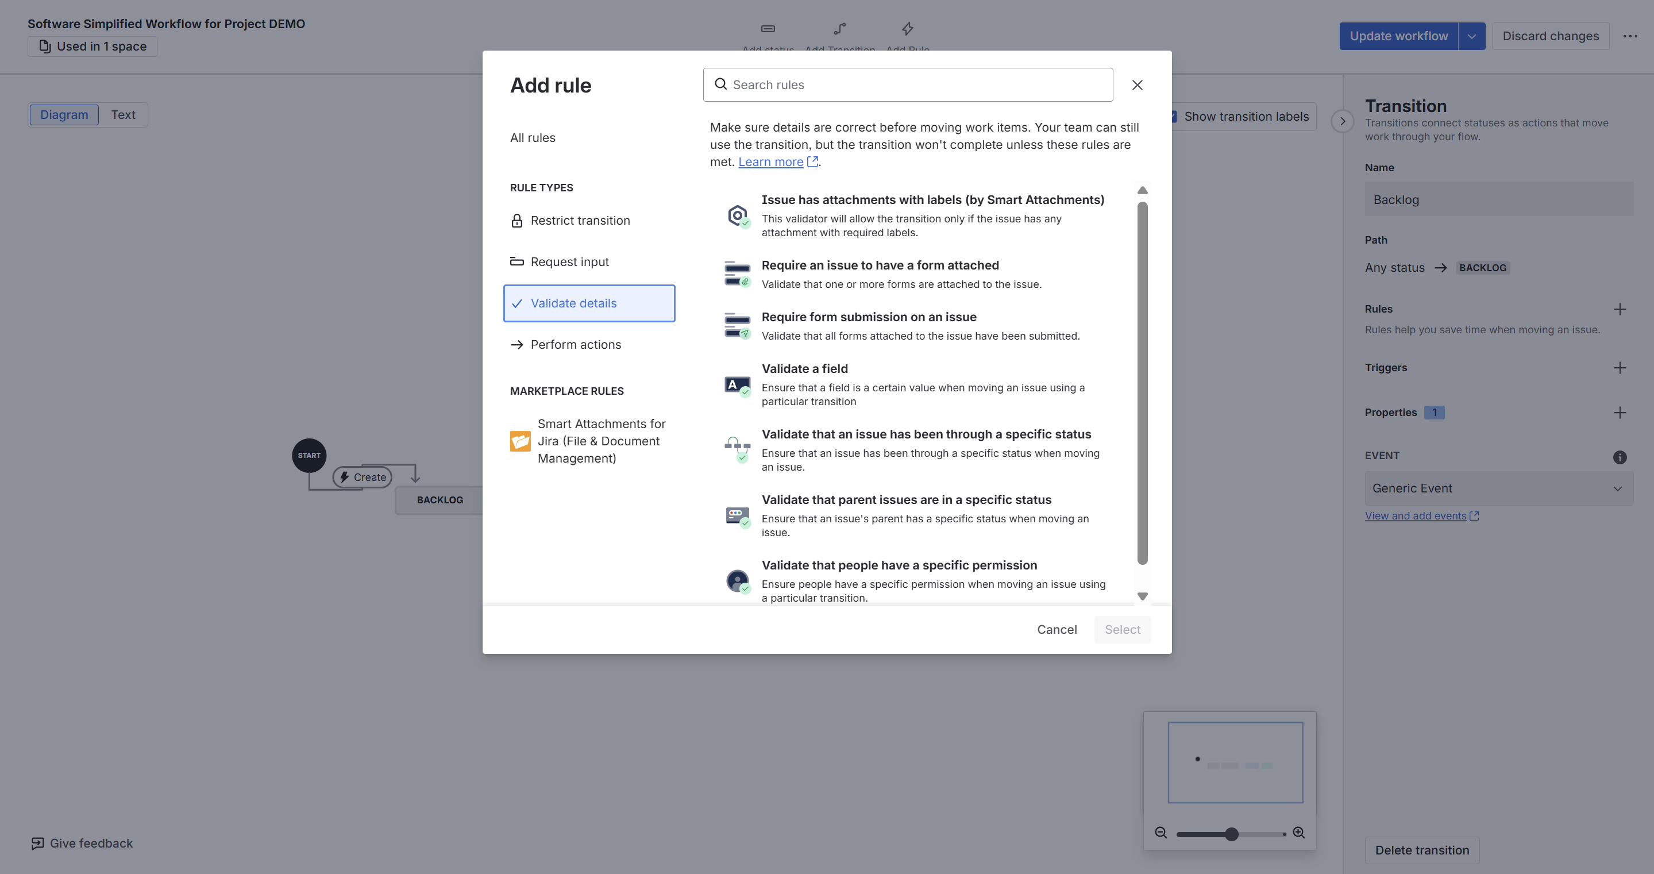Screen dimensions: 1654x874
Task: Click the specific permission rule person icon
Action: [x=737, y=581]
